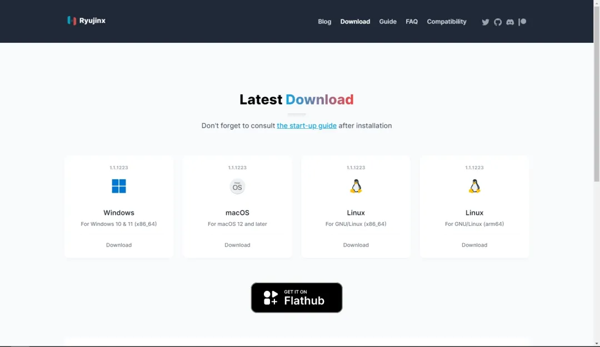Screen dimensions: 600x347
Task: Click the macOS card title
Action: pos(237,213)
